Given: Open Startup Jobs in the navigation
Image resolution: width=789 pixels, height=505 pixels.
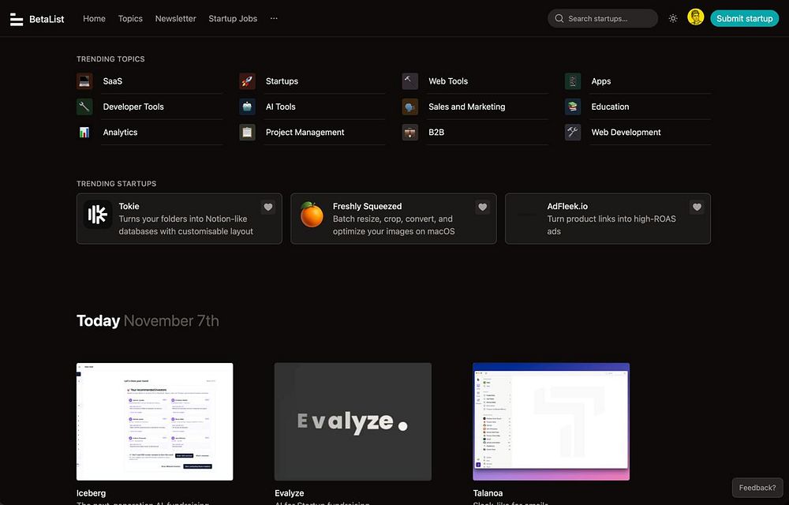Looking at the screenshot, I should (233, 19).
